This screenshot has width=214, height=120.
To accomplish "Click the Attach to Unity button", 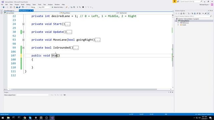I will (x=58, y=7).
